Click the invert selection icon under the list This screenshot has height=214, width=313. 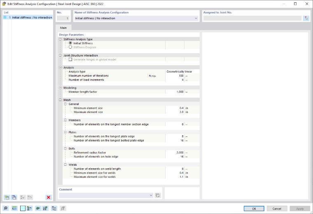(30, 198)
